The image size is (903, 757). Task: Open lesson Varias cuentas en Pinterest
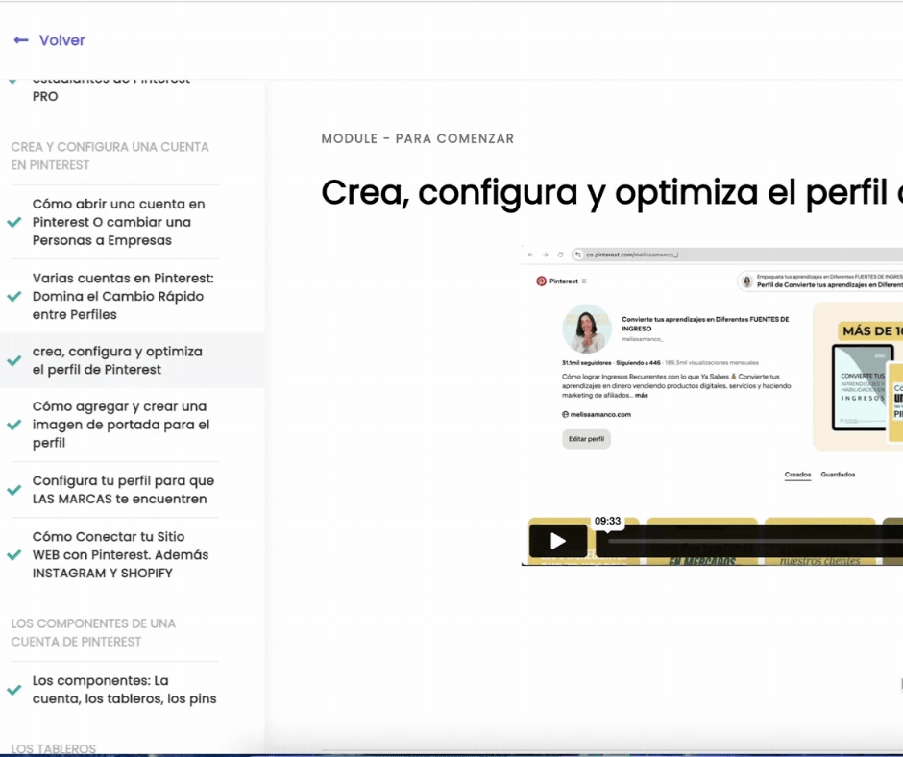[x=123, y=296]
